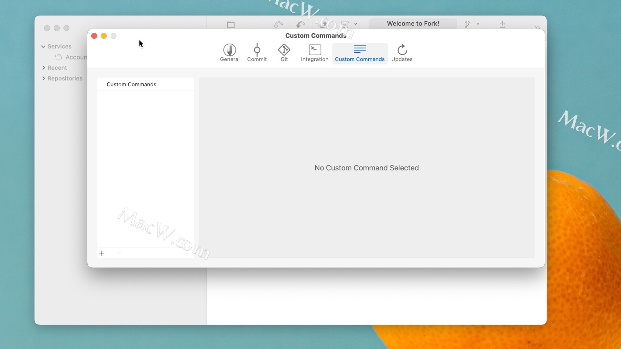Open repository folder icon in Fork toolbar
Image resolution: width=621 pixels, height=349 pixels.
click(231, 25)
